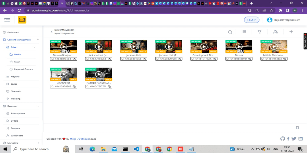Copy ID of APARAJITO video

74,86
